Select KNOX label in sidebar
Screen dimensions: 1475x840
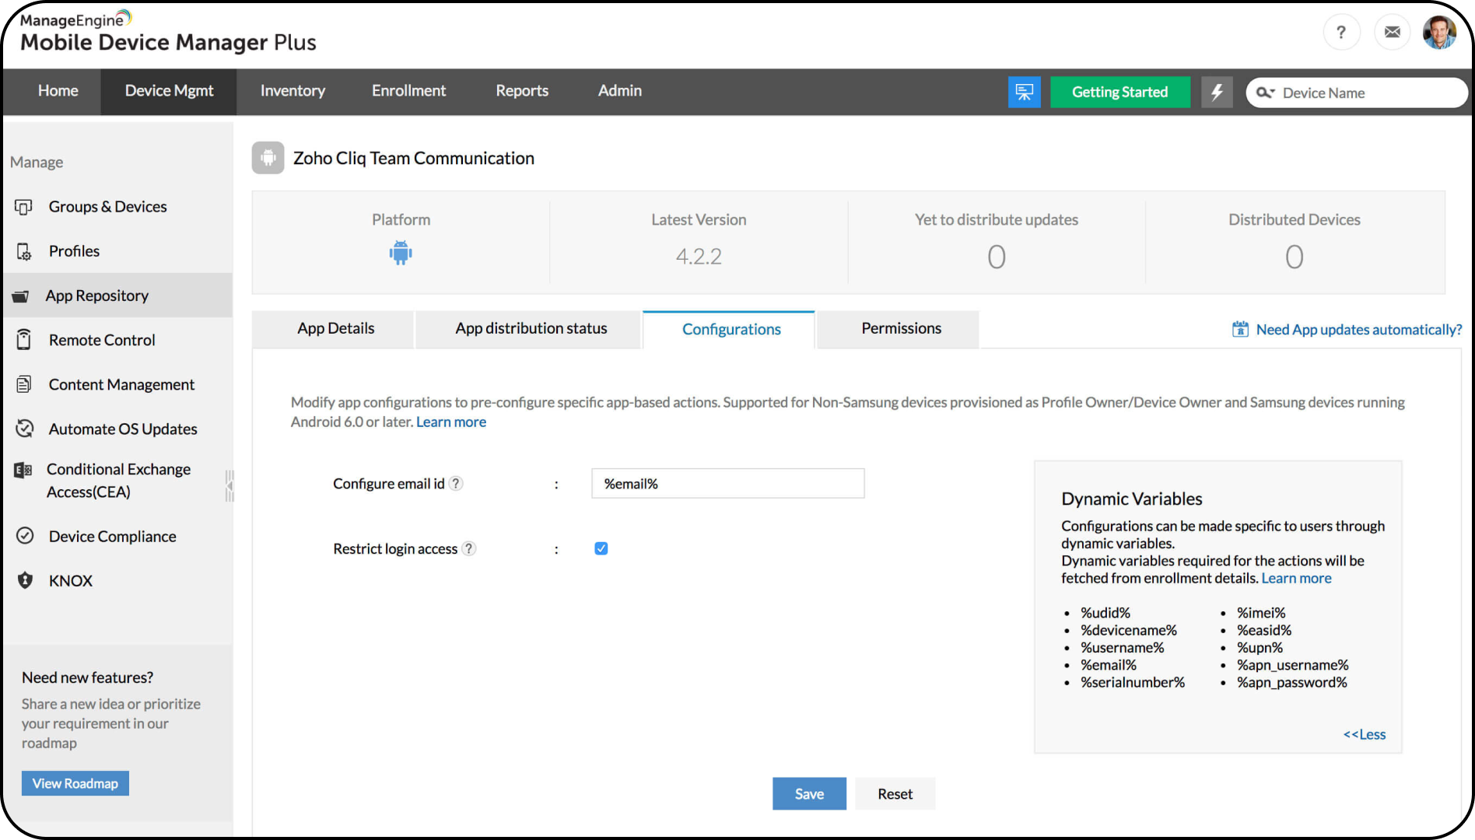coord(71,581)
